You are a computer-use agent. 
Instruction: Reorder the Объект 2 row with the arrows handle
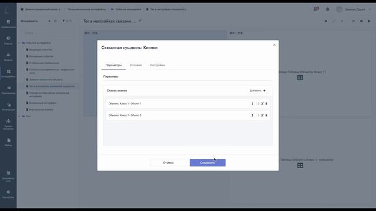coord(252,115)
